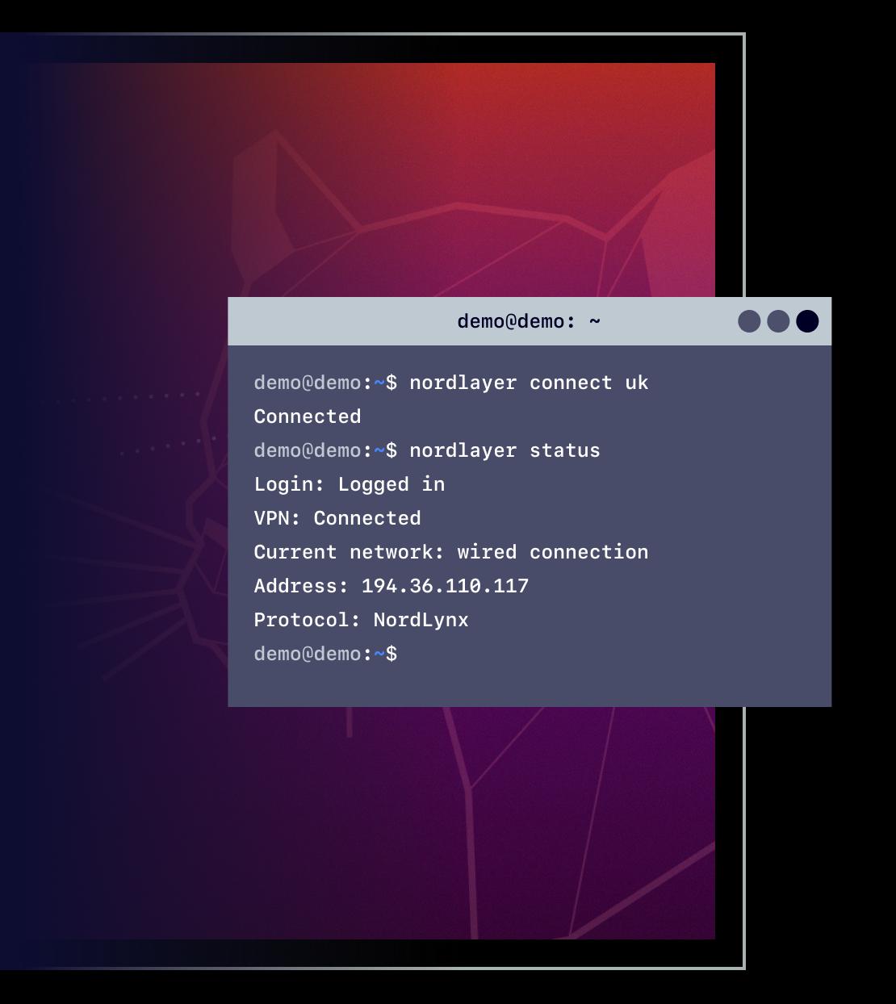Click the 'wired connection' network value
The height and width of the screenshot is (1004, 896).
(552, 552)
